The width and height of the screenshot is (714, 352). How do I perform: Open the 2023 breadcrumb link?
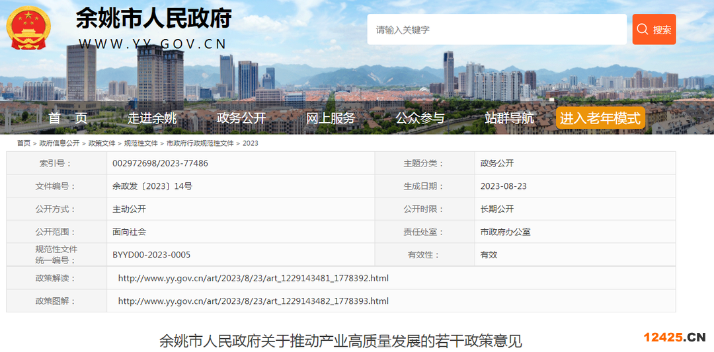(251, 143)
